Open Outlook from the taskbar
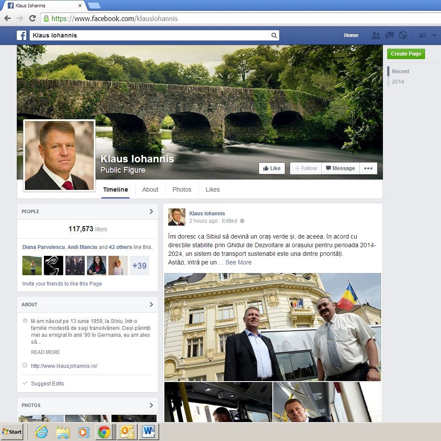Screen dimensions: 441x441 coord(127,432)
